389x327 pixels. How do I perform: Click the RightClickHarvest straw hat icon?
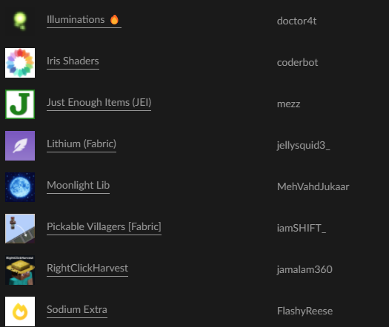(20, 270)
